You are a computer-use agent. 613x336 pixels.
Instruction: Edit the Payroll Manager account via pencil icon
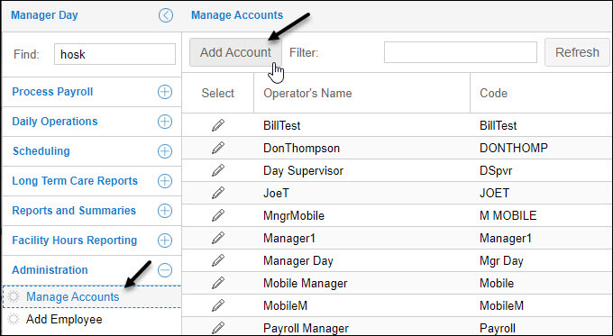[218, 327]
